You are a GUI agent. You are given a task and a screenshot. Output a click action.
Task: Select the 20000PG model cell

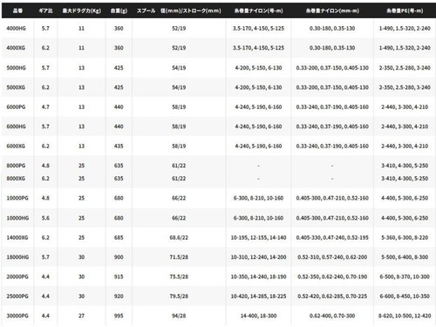17,276
